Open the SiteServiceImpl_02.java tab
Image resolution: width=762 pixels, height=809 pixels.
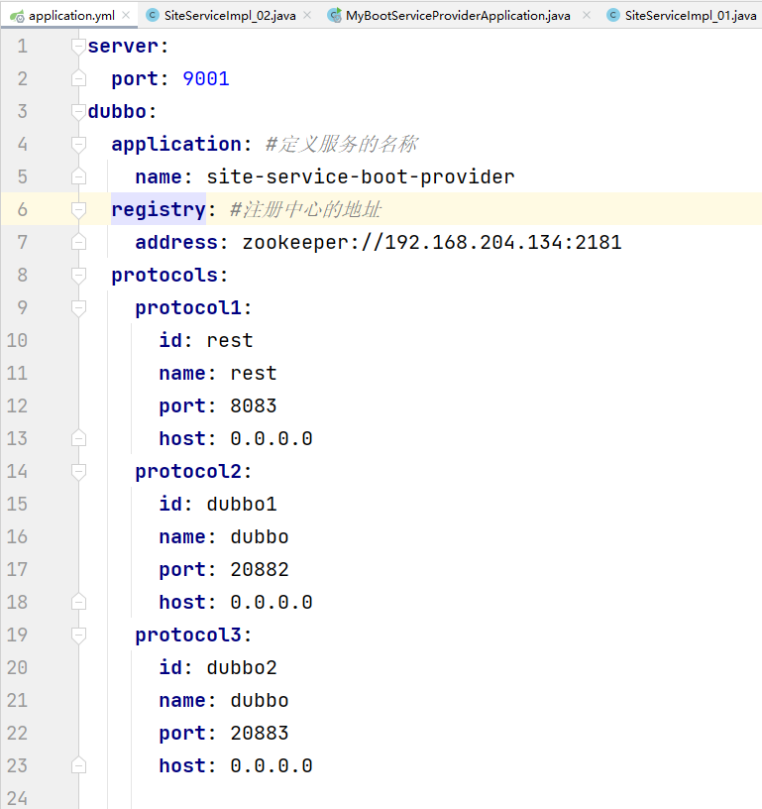(x=230, y=16)
